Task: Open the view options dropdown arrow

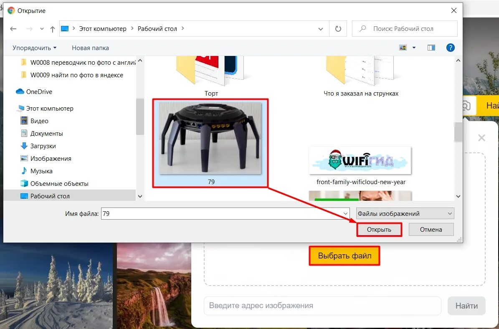Action: click(414, 48)
